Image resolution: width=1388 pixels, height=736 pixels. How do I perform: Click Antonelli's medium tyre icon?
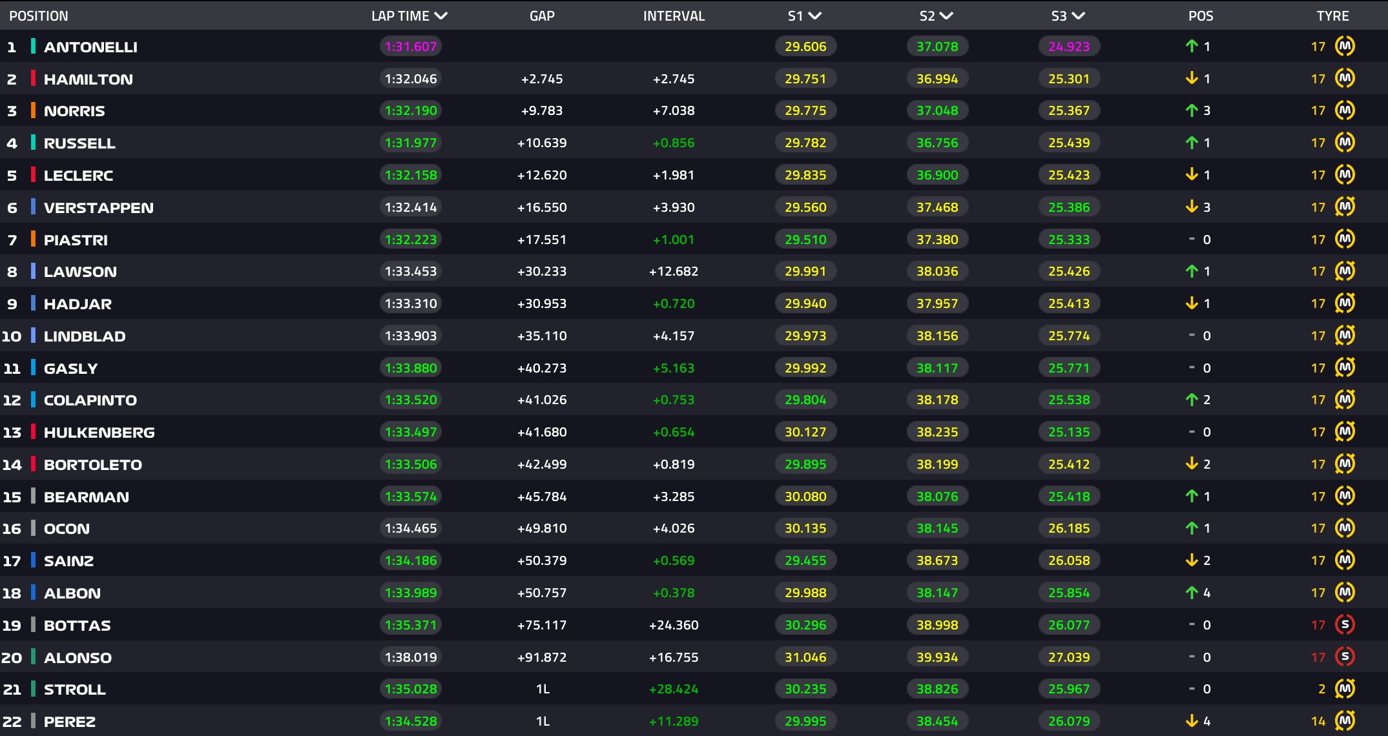[1345, 46]
